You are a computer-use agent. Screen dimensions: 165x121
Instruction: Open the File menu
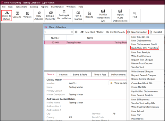(x=4, y=7)
